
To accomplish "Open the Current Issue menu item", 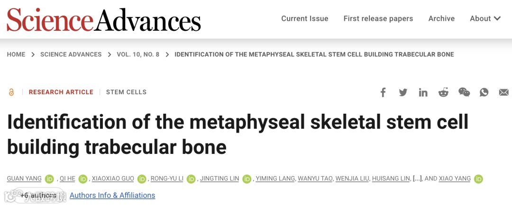I will click(x=305, y=18).
